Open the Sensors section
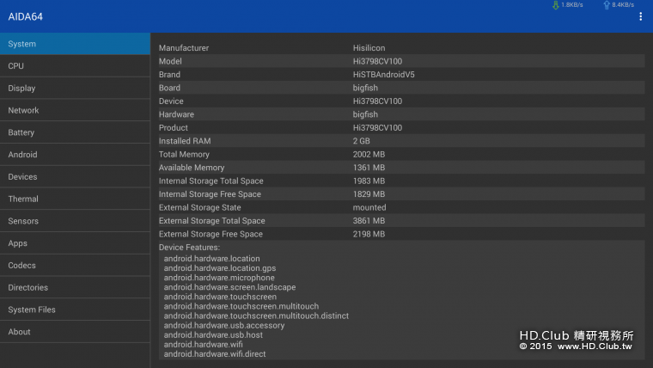This screenshot has width=653, height=368. 75,221
